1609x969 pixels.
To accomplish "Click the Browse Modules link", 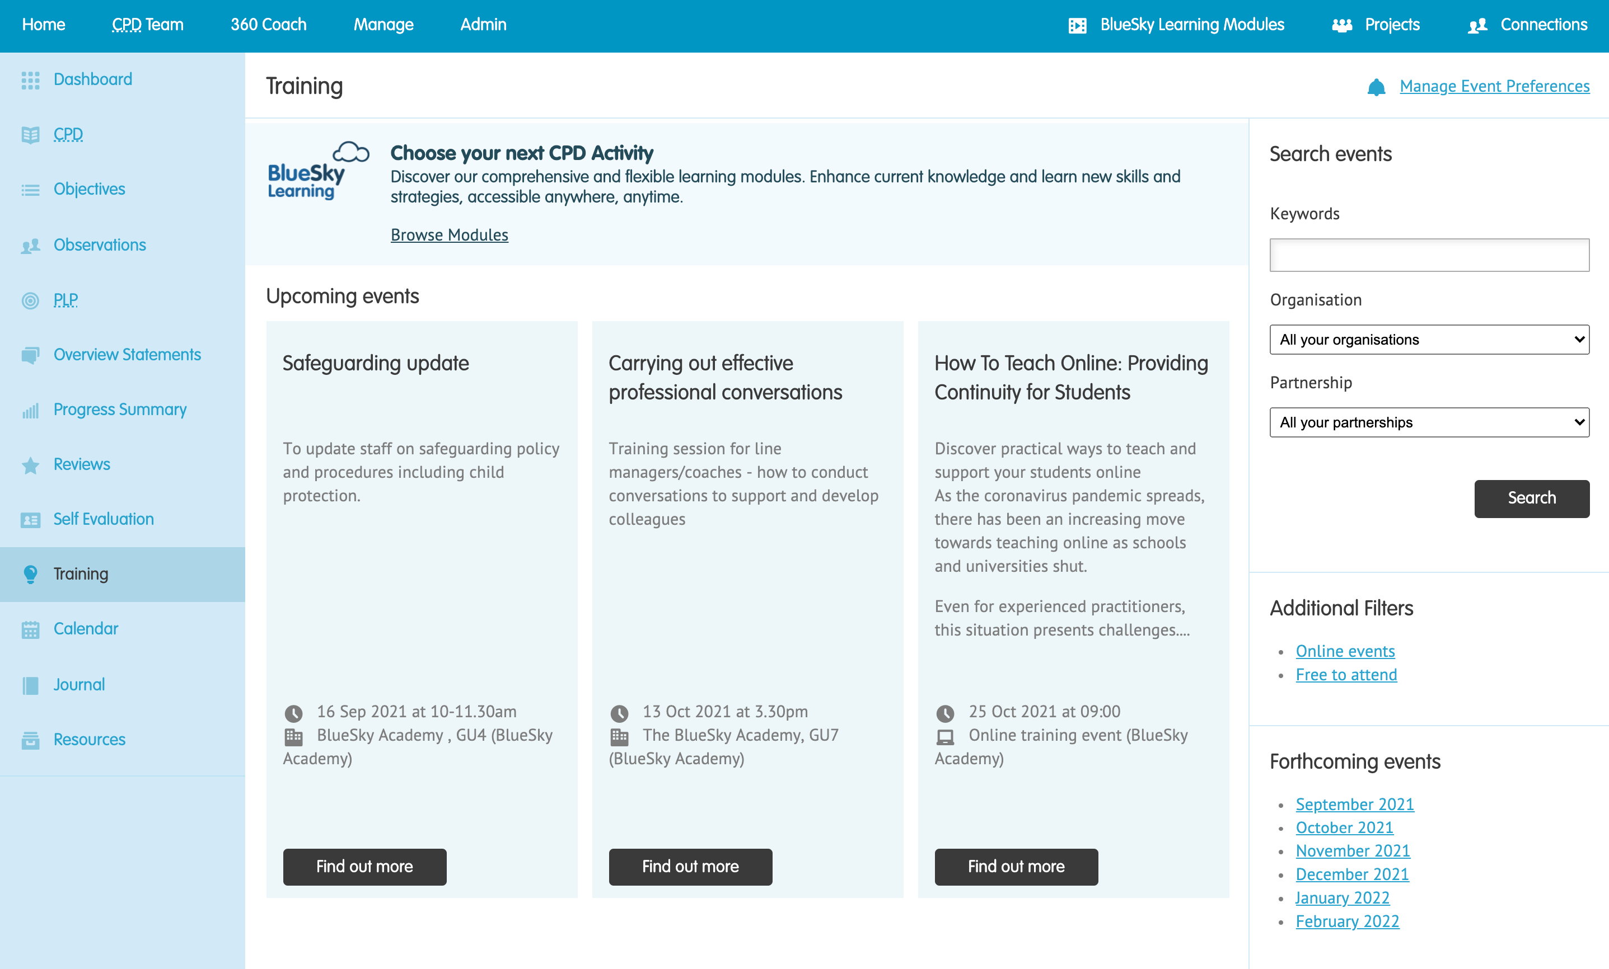I will [449, 235].
